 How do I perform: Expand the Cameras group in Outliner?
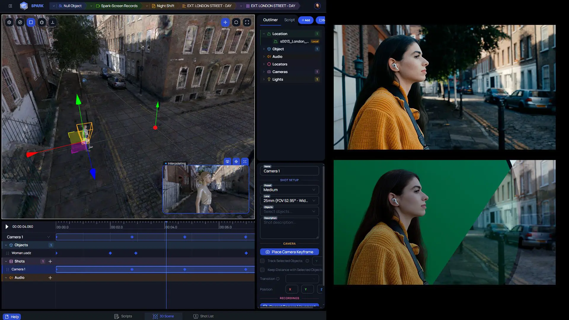click(x=264, y=72)
